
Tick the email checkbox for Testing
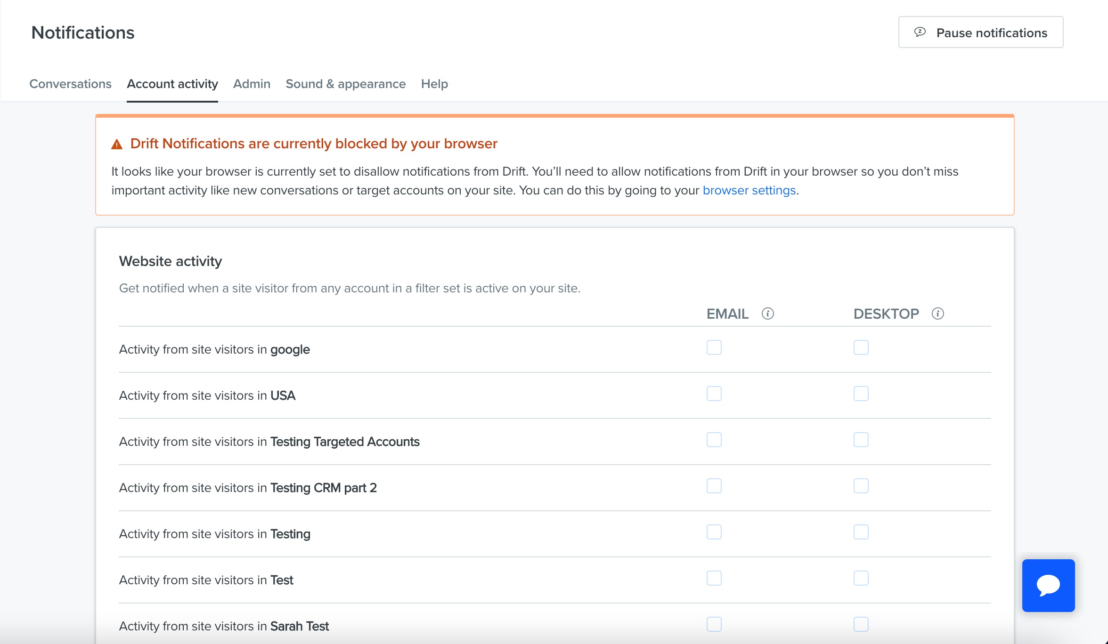(714, 532)
